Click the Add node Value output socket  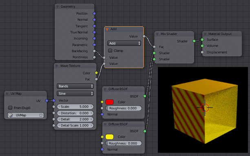[144, 36]
